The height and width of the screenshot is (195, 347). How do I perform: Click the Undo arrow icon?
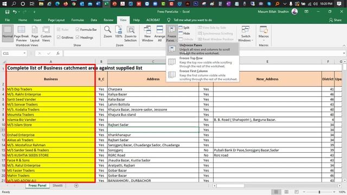coord(15,12)
